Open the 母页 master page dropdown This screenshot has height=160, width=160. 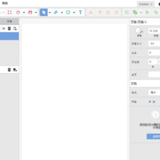154,75
